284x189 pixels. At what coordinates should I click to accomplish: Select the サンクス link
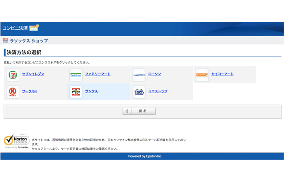[92, 91]
